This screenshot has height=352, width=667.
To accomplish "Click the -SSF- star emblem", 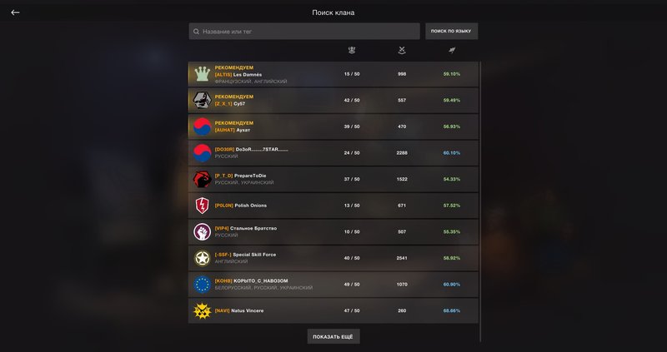I will click(203, 258).
